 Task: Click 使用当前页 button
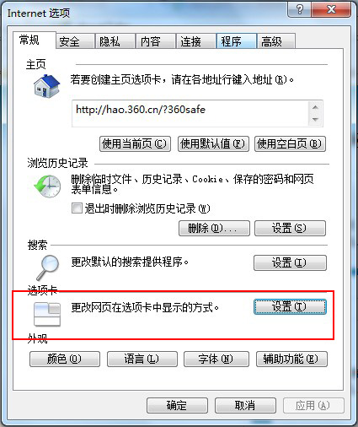135,144
